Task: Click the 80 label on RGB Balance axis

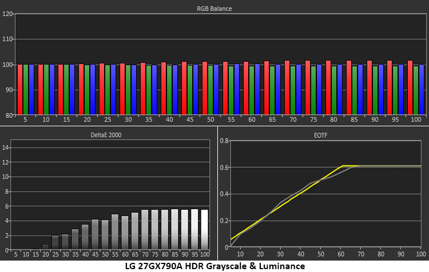Action: click(x=9, y=115)
